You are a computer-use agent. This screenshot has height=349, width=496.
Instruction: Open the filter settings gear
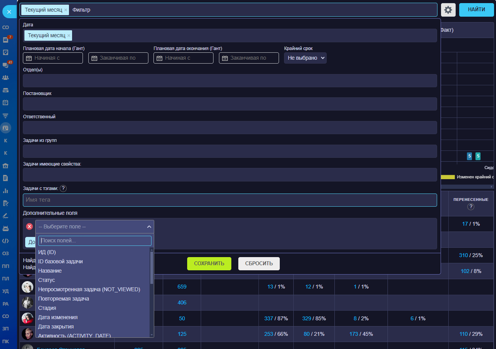448,10
